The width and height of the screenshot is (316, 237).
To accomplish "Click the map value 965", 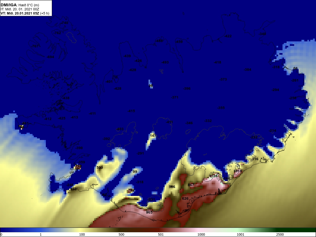I will [149, 212].
